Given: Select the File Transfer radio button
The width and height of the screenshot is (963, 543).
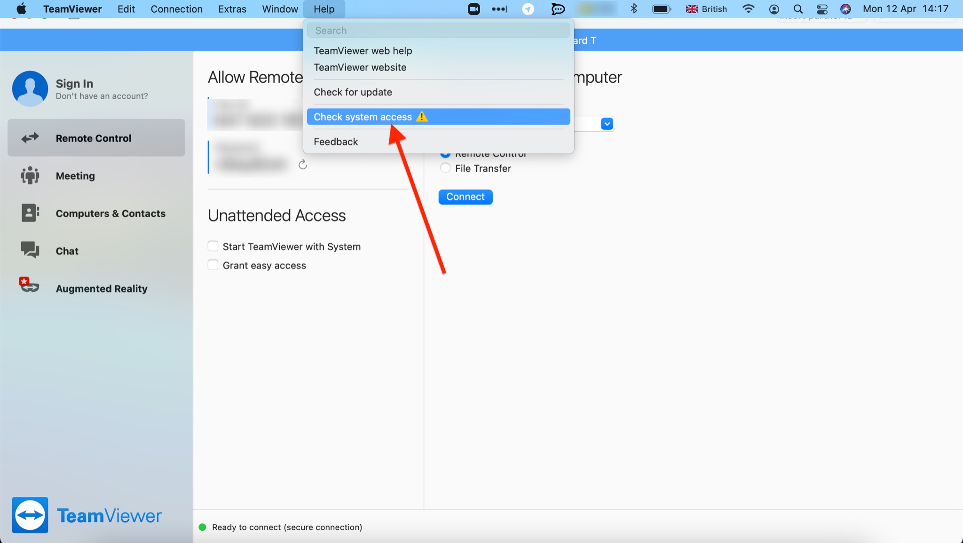Looking at the screenshot, I should (445, 168).
